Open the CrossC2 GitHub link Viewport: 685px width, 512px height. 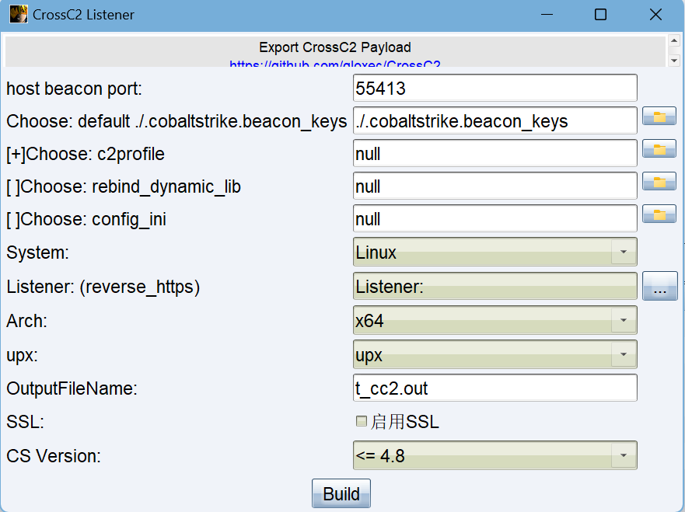[335, 64]
